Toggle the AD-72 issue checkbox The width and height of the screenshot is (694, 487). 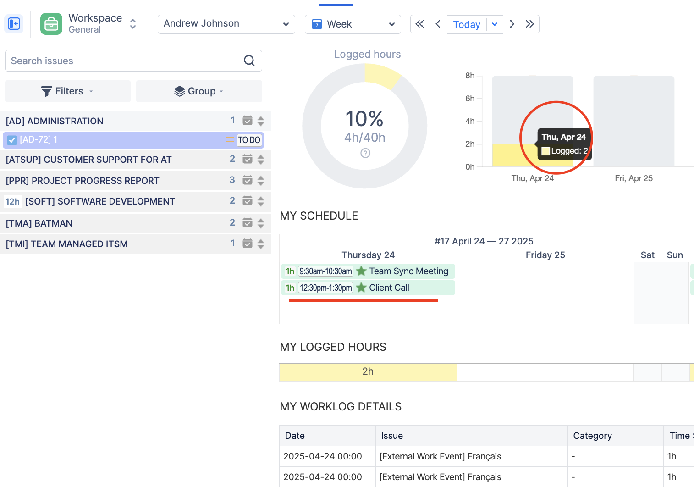click(12, 140)
